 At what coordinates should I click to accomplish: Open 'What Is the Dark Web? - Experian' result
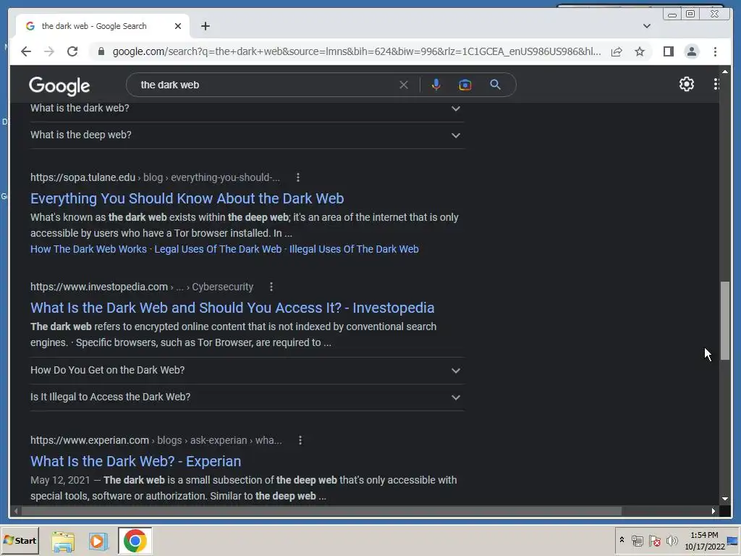pos(135,461)
